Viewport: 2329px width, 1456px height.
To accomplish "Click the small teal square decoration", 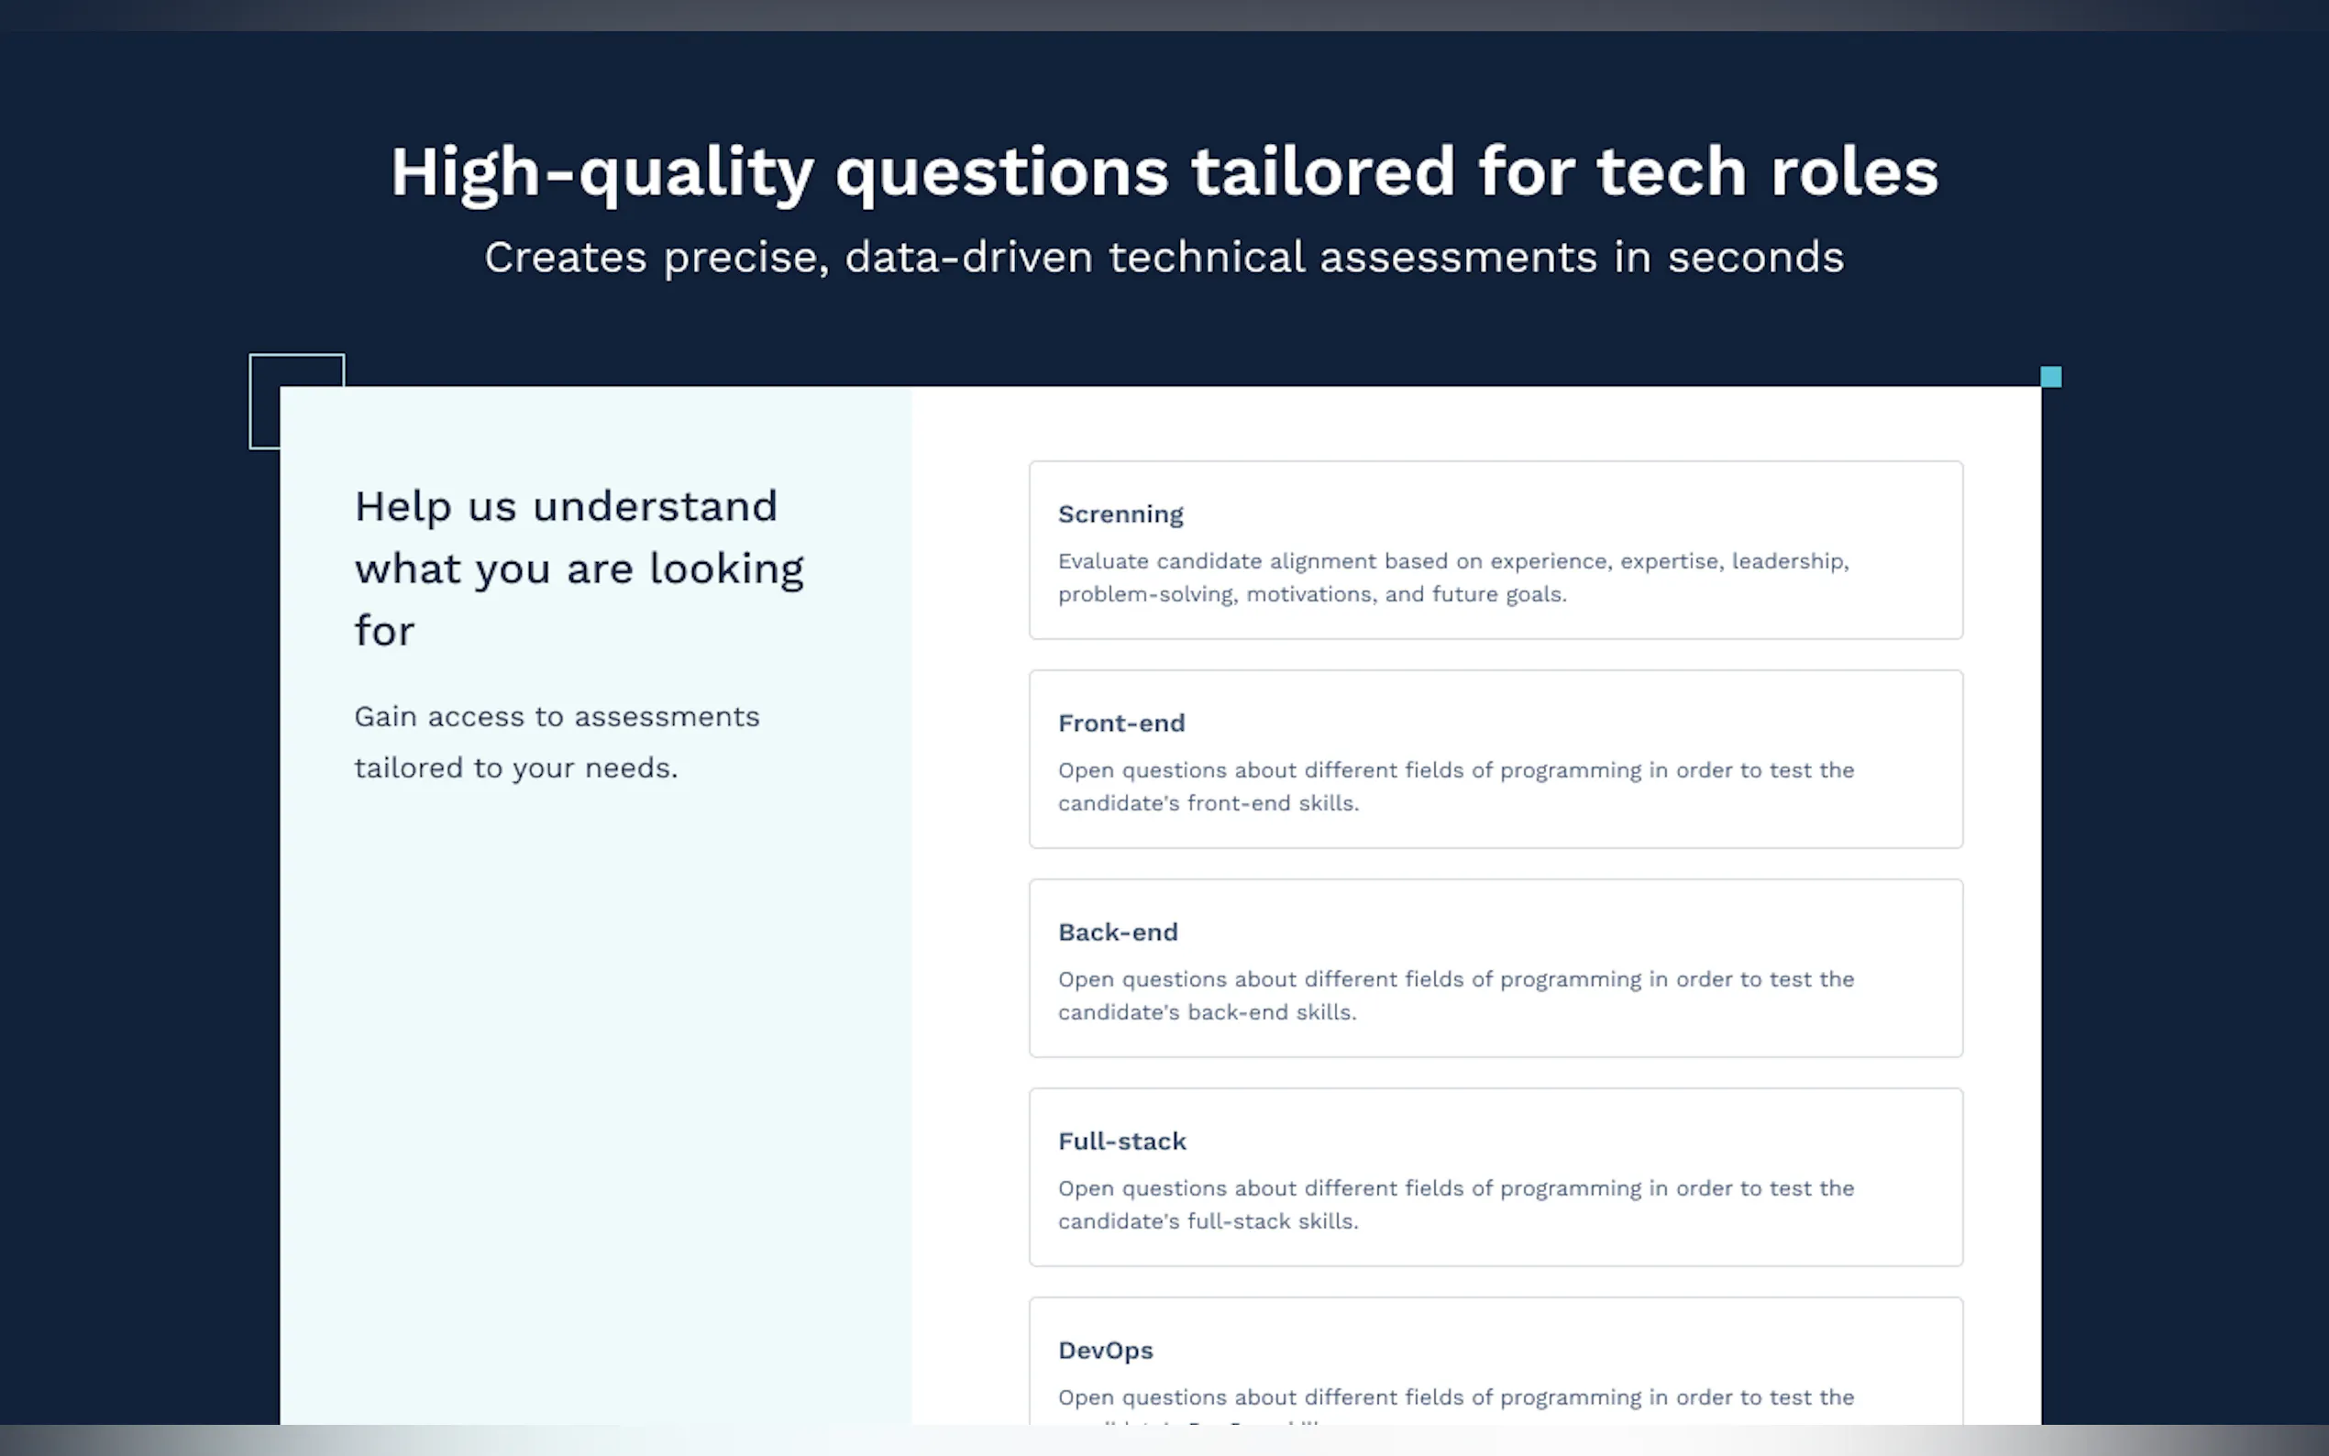I will 2051,377.
